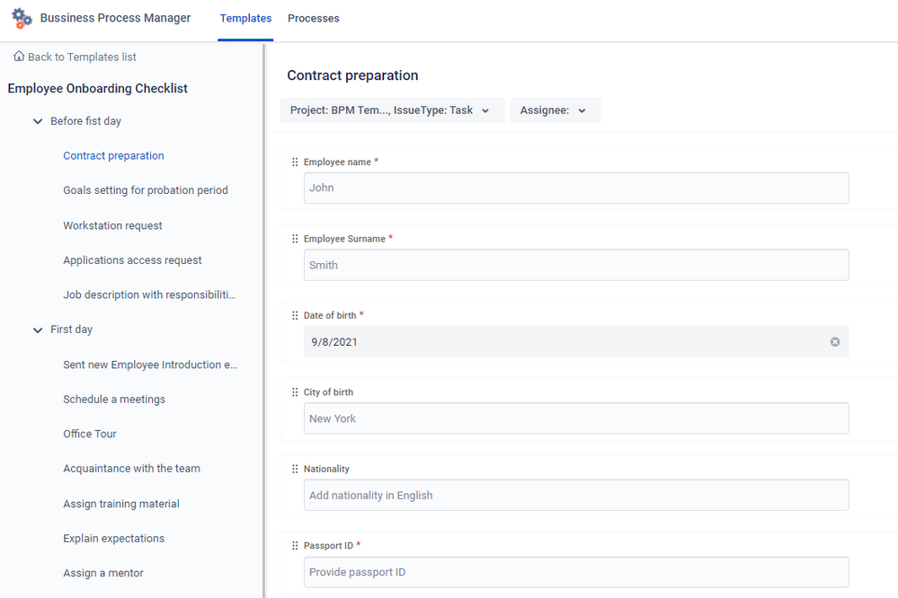Switch to the Templates tab
The image size is (898, 598).
[245, 18]
